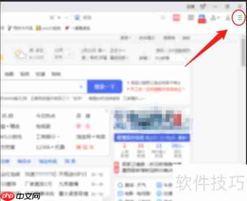This screenshot has width=247, height=201.
Task: Open the bookmark with the yellow icon
Action: pos(48,28)
